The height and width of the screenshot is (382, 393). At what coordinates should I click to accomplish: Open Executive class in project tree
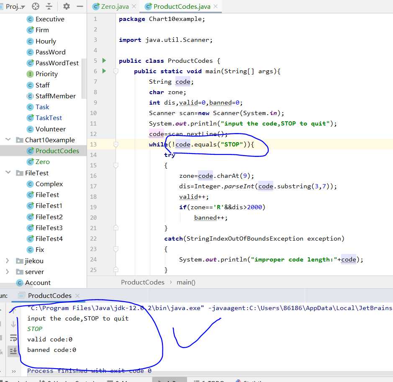click(50, 19)
